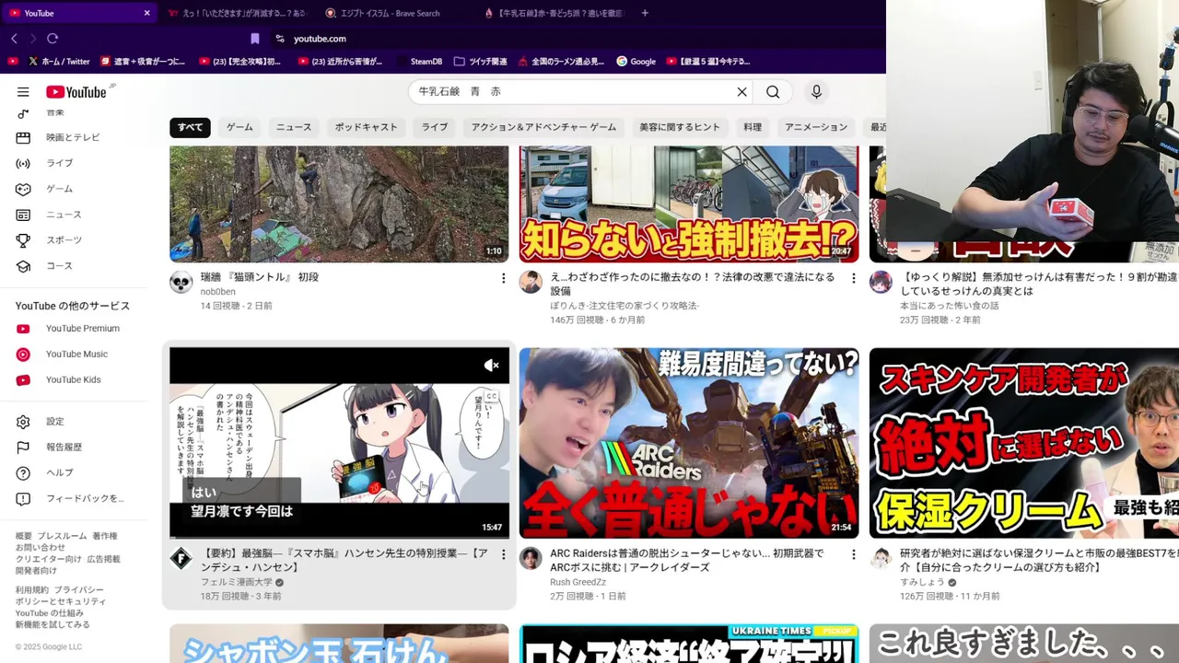The height and width of the screenshot is (663, 1179).
Task: Open ツイッチ関連 bookmark folder
Action: tap(480, 62)
